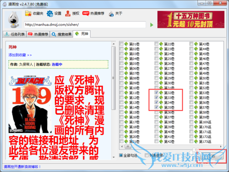Click the green book icon for 第05卷
This screenshot has width=229, height=172.
coord(126,63)
